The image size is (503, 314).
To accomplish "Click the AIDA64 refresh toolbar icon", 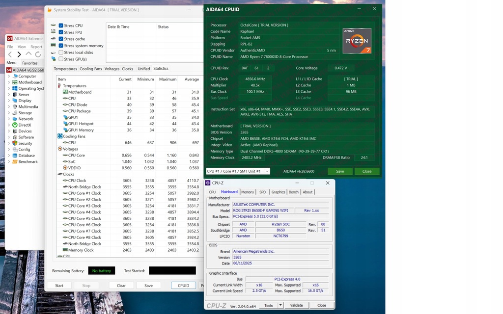I will [38, 54].
